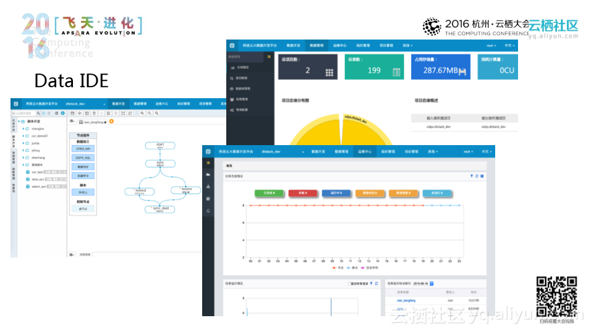
Task: Click red failed status button
Action: click(303, 193)
